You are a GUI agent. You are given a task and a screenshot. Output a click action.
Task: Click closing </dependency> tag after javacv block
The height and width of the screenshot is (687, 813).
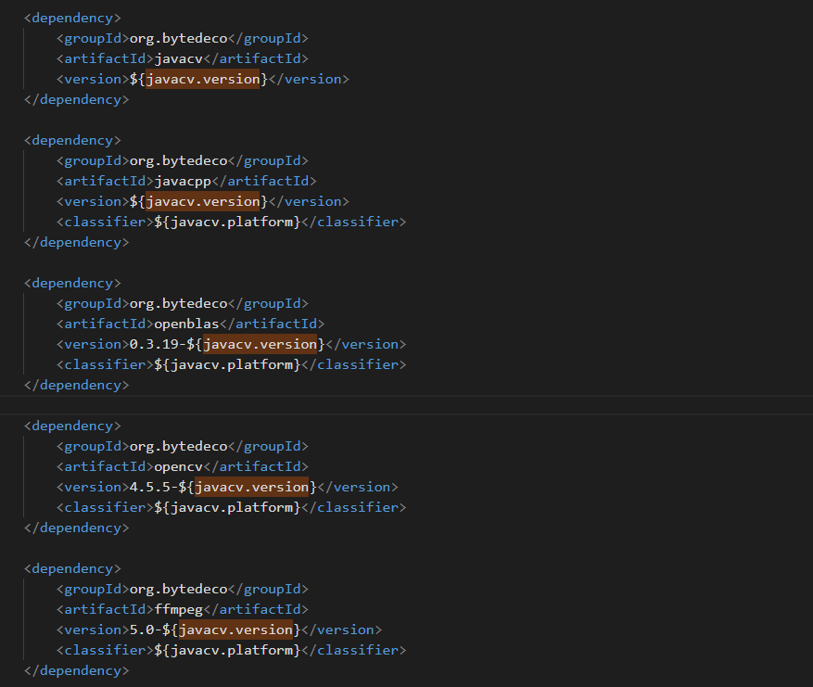click(x=76, y=99)
